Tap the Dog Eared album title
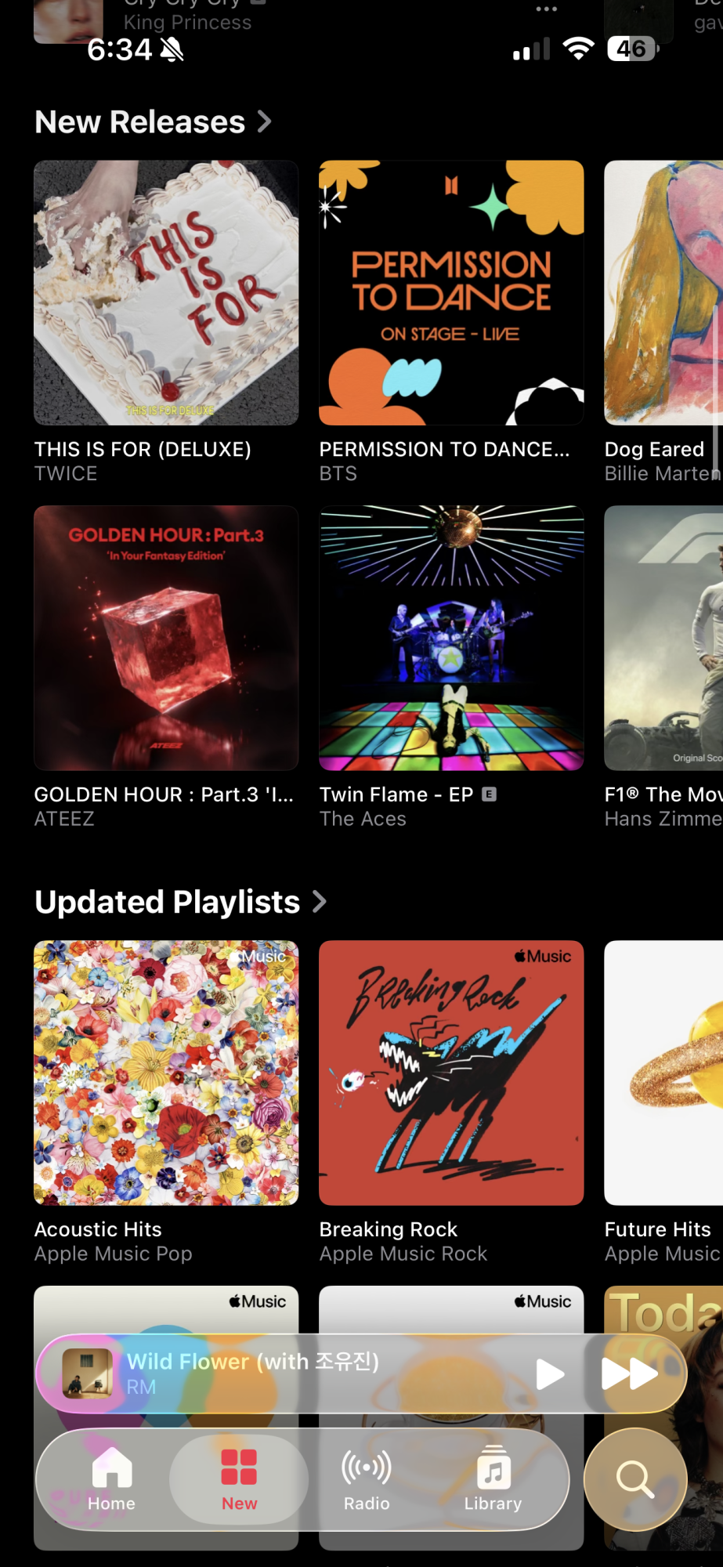The width and height of the screenshot is (723, 1567). point(655,449)
